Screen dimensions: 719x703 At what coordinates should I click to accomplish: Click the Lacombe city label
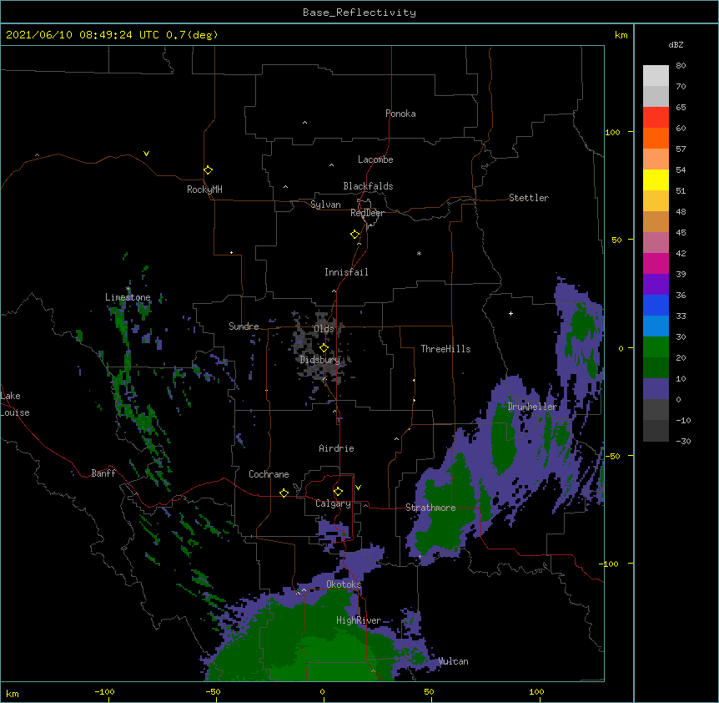[375, 159]
